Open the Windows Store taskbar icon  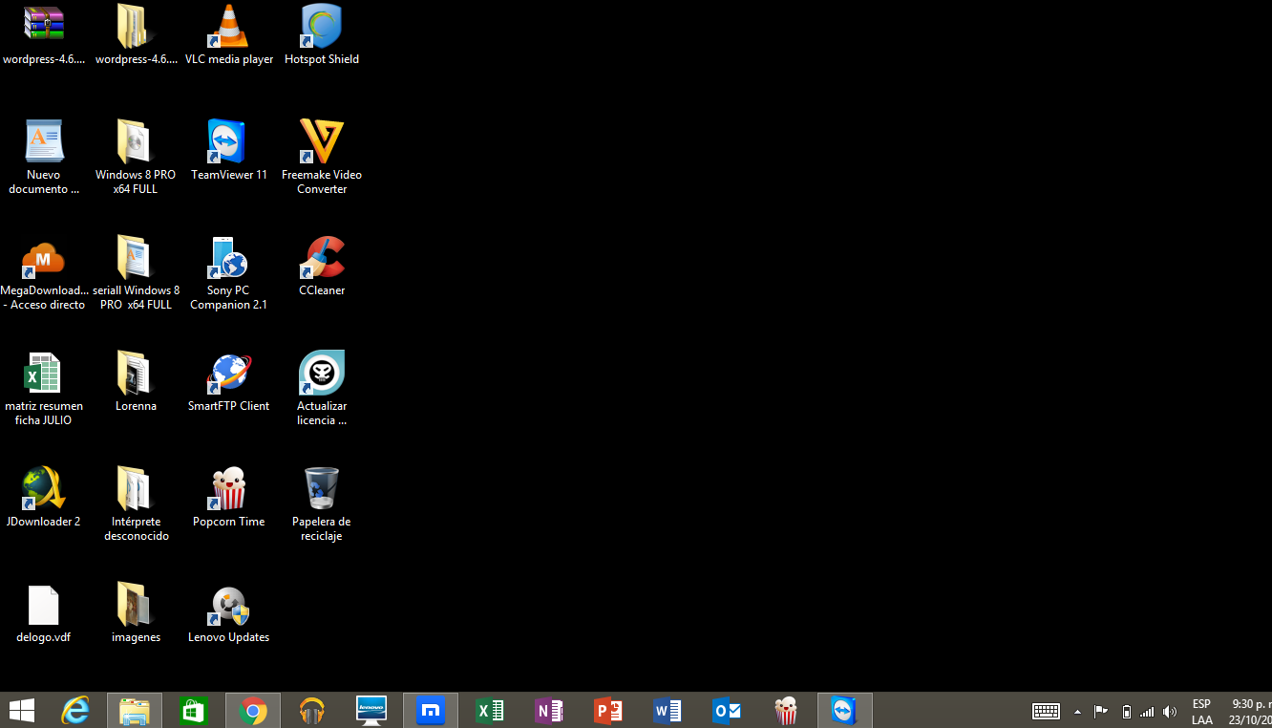(x=194, y=711)
